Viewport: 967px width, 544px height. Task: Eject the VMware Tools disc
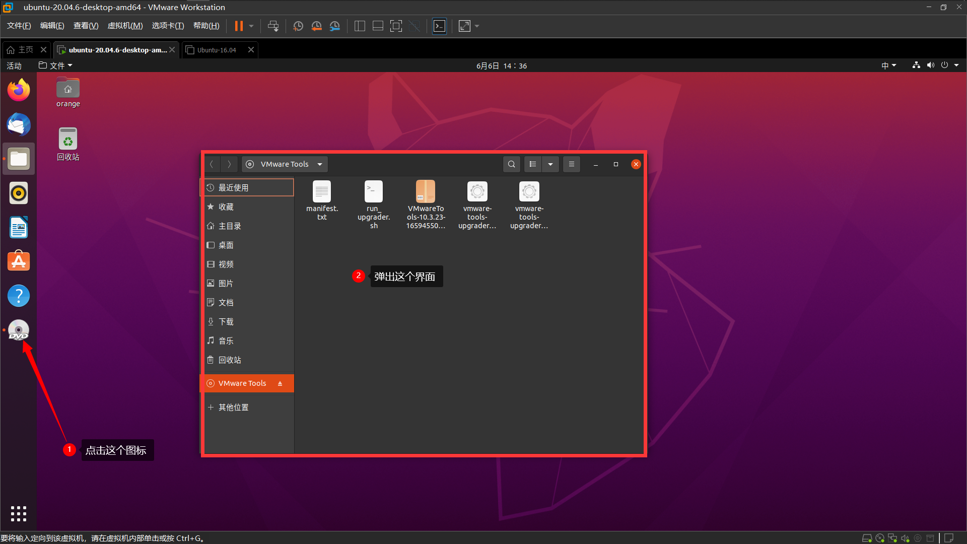[x=280, y=383]
